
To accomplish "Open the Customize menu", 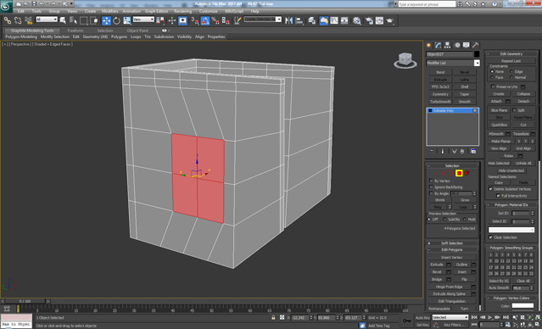I will [209, 11].
